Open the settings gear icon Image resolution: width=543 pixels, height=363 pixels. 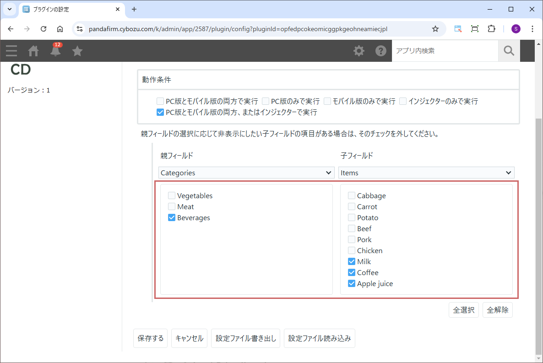pos(359,51)
